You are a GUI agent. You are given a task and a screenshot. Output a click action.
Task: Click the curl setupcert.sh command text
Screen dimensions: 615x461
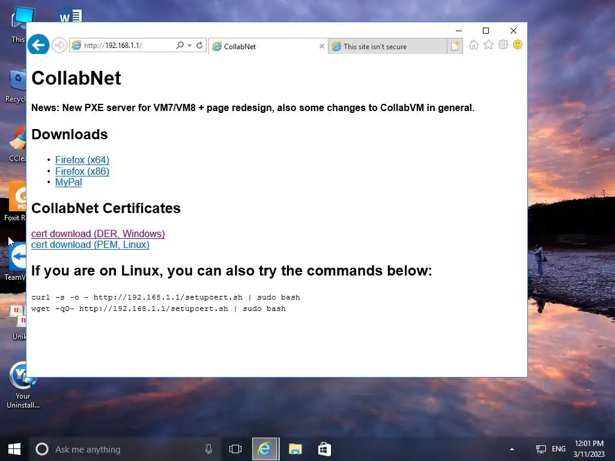(166, 297)
